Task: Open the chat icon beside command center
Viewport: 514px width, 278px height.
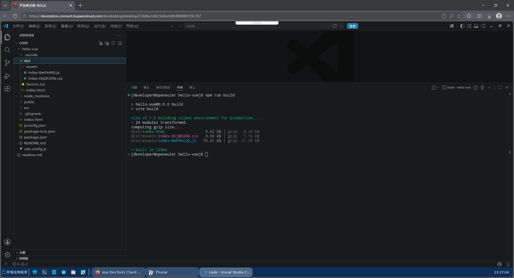Action: [x=335, y=26]
